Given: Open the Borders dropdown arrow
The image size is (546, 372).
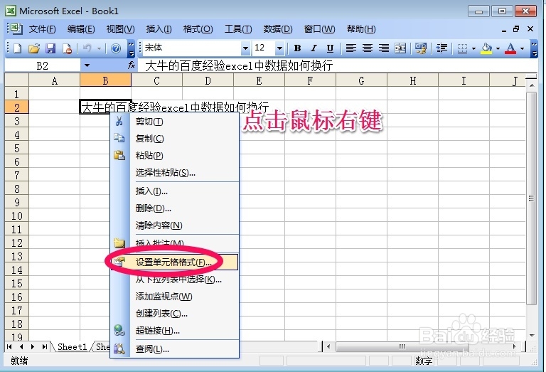Looking at the screenshot, I should click(473, 48).
